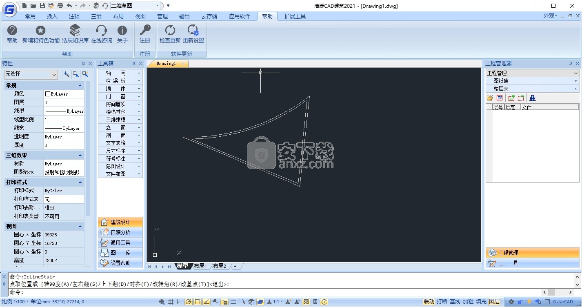
Task: Click the Save As icon in quick access toolbar
Action: point(51,6)
